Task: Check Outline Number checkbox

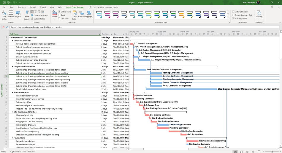Action: (x=233, y=12)
